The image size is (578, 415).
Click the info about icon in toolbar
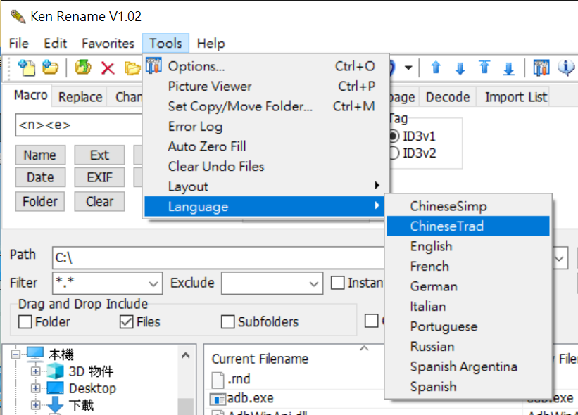pyautogui.click(x=566, y=68)
